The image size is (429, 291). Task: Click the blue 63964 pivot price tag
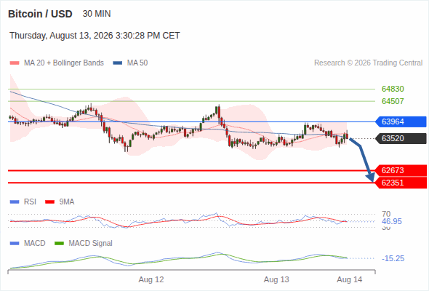(x=401, y=121)
